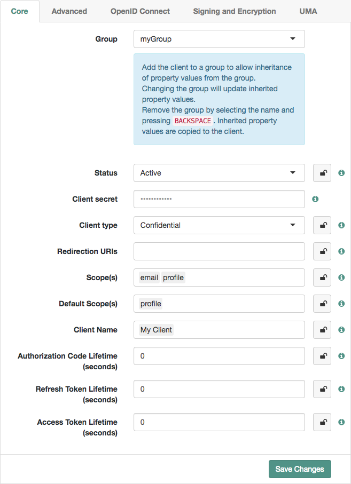
Task: Toggle the lock beside Authorization Code Lifetime
Action: (x=322, y=356)
